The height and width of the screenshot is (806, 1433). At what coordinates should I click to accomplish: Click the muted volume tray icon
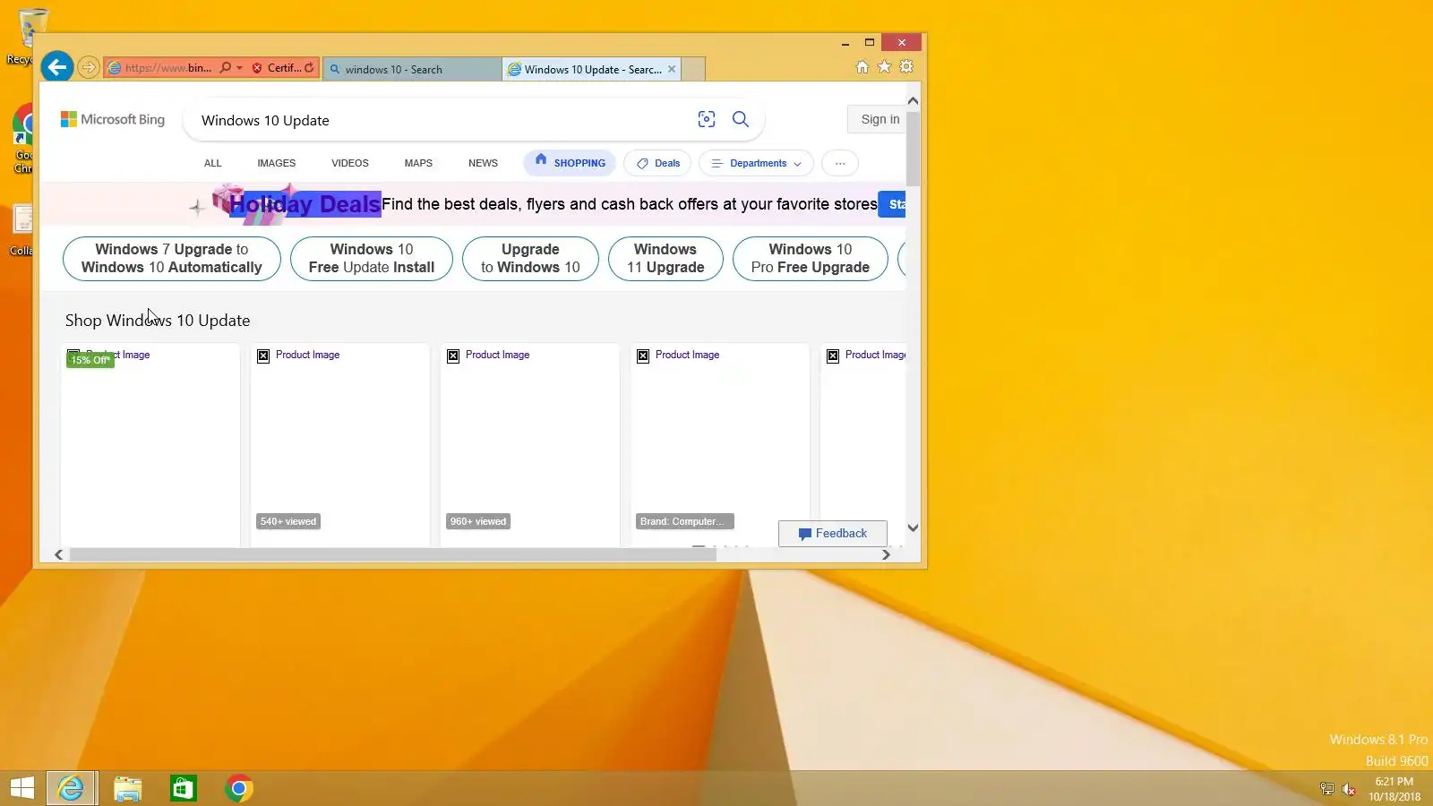coord(1349,789)
